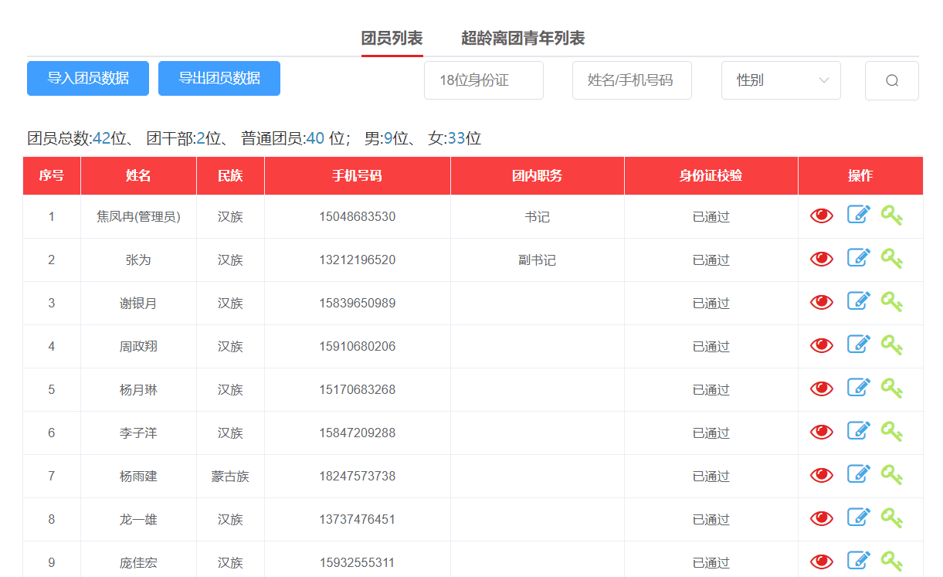Click the eye icon for 庞佳宏
Screen dimensions: 943x577
821,562
